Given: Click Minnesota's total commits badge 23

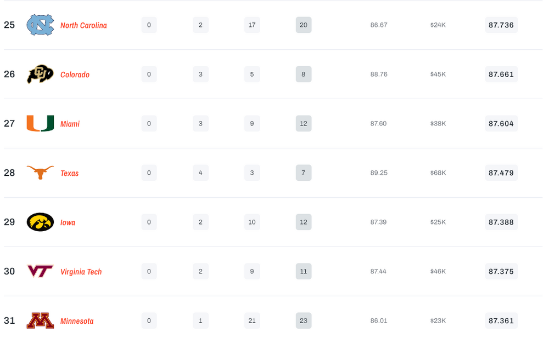Looking at the screenshot, I should (x=304, y=321).
